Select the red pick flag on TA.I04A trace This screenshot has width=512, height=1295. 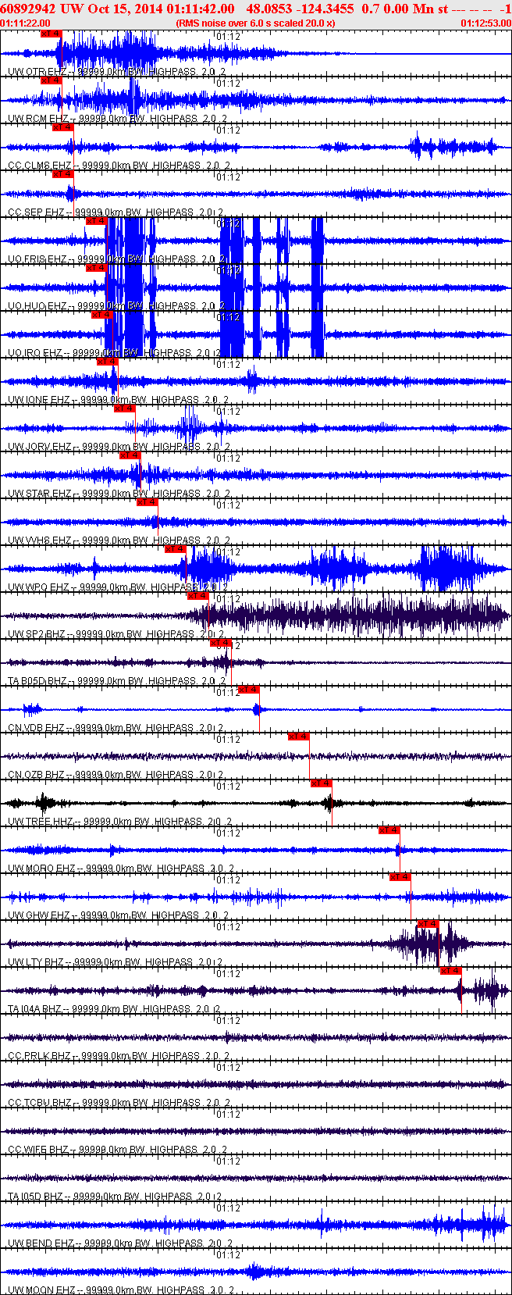click(451, 971)
